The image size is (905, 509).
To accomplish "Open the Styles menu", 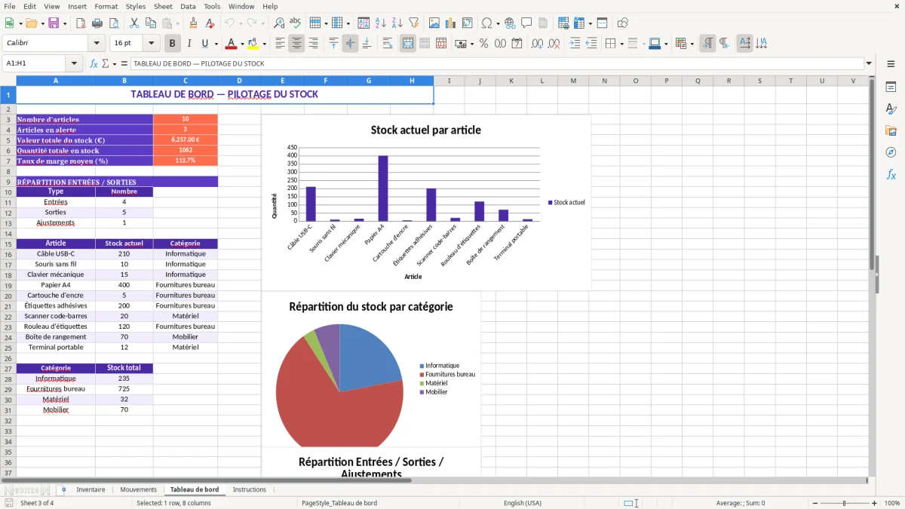I will (136, 6).
